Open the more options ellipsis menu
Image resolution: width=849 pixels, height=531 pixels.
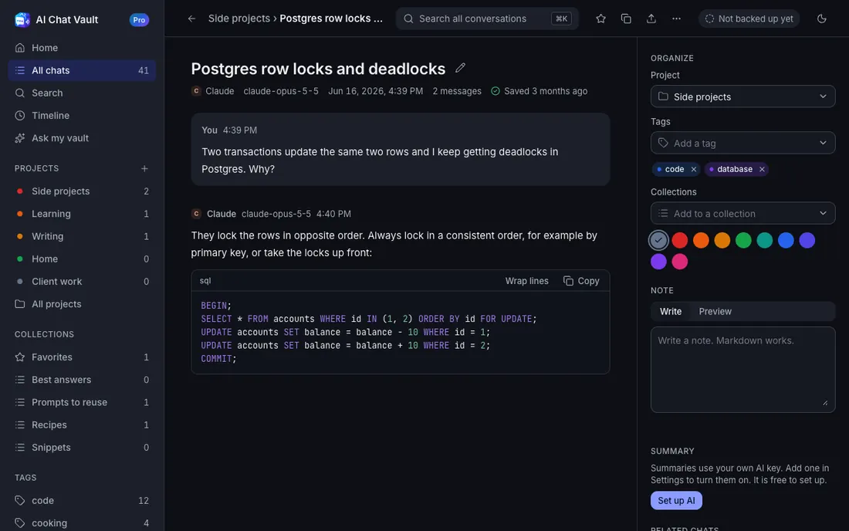pos(676,19)
